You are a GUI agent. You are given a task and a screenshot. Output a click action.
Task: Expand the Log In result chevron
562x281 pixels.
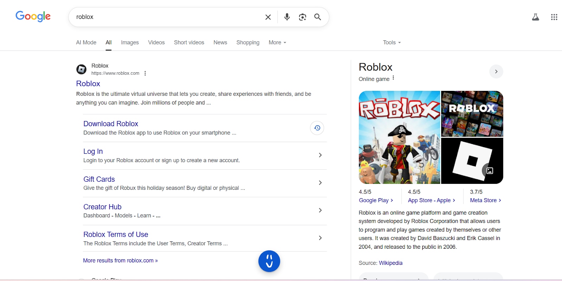[320, 155]
